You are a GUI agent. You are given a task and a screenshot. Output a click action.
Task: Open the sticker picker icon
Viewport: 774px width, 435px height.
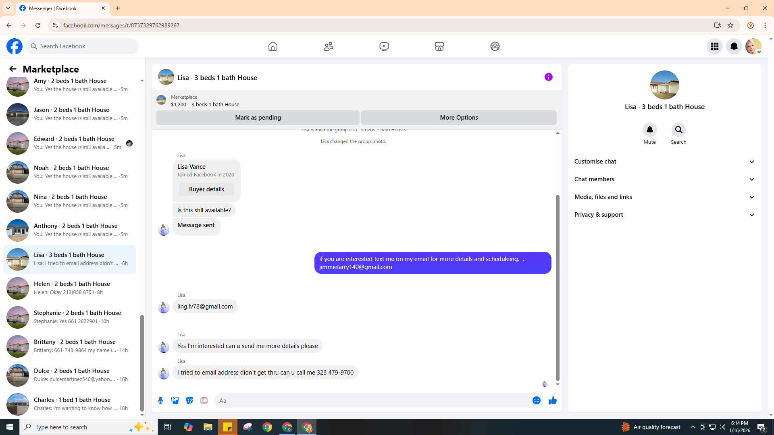(189, 400)
